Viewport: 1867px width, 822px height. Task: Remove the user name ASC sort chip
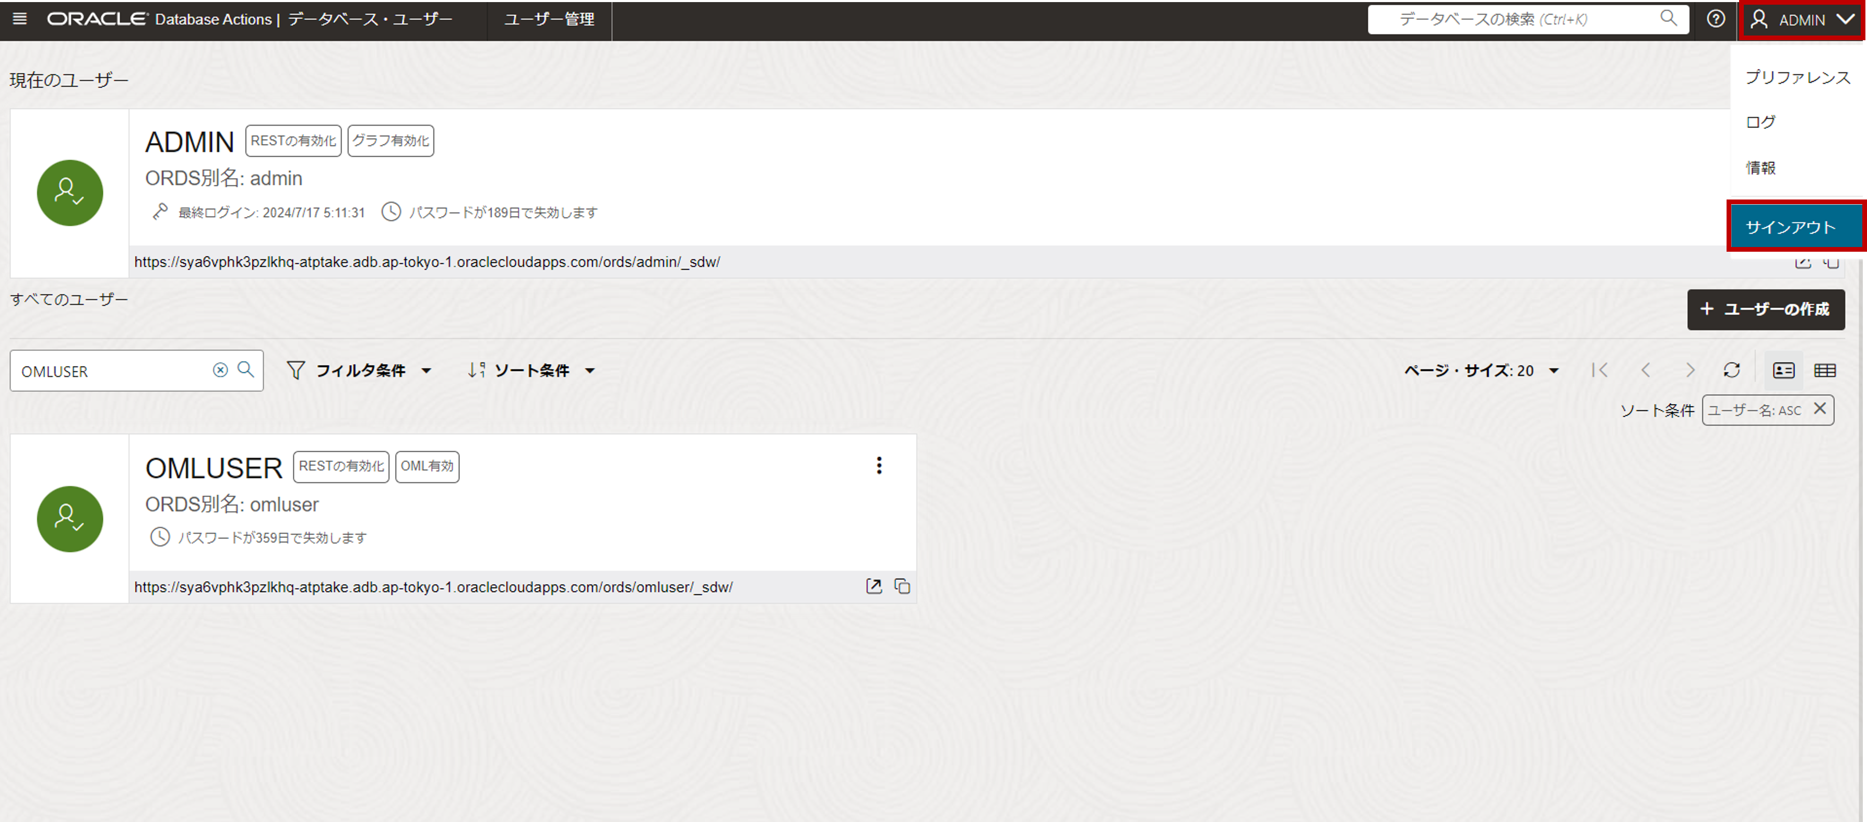[1820, 409]
